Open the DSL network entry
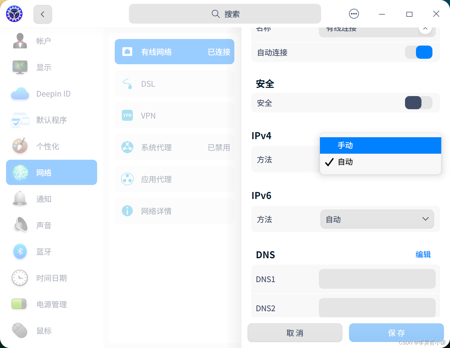The height and width of the screenshot is (348, 450). [175, 84]
